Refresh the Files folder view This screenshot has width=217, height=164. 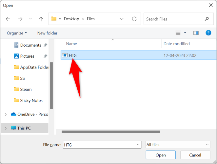pos(134,19)
